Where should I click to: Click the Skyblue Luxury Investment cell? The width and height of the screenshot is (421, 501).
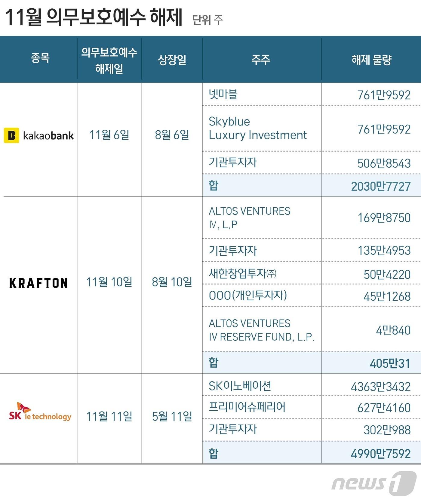tap(257, 128)
